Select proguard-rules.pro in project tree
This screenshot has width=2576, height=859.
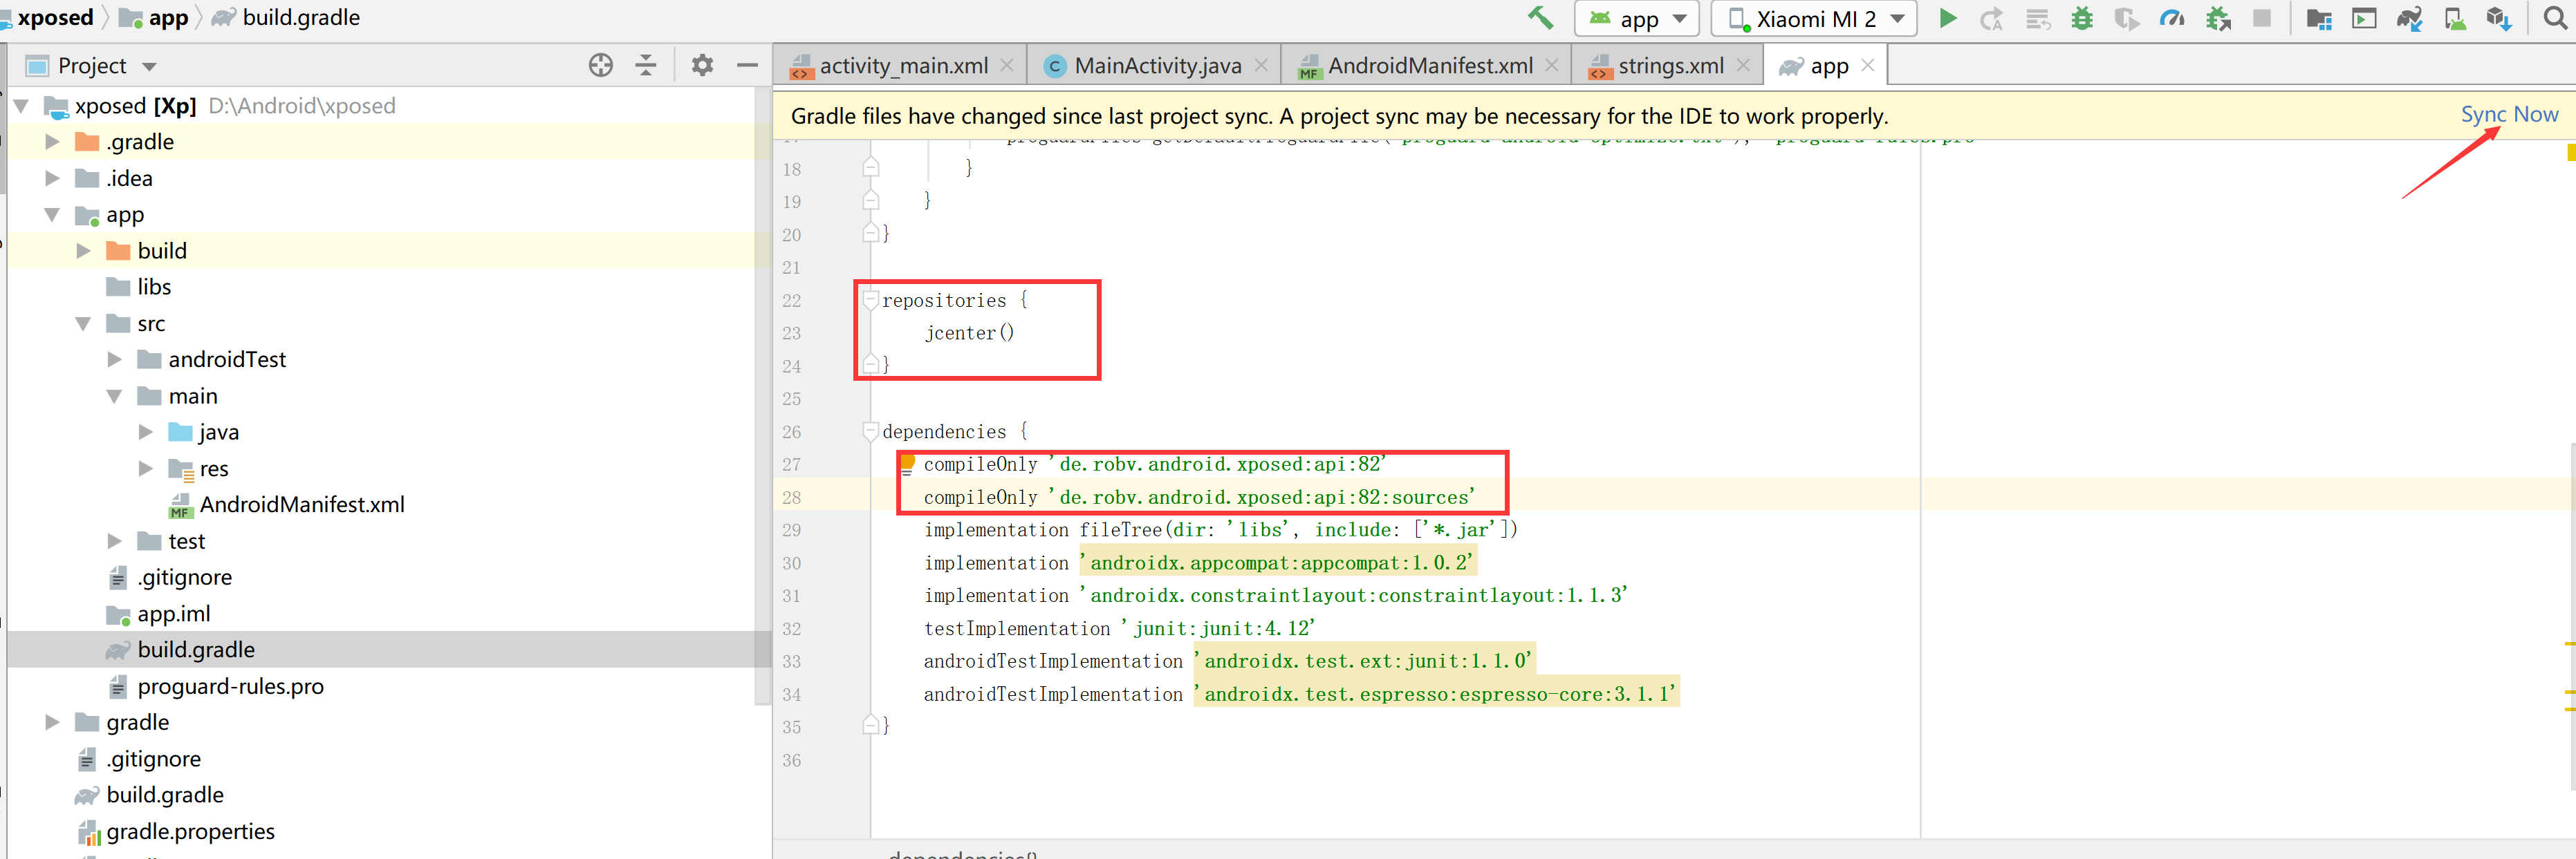tap(230, 686)
